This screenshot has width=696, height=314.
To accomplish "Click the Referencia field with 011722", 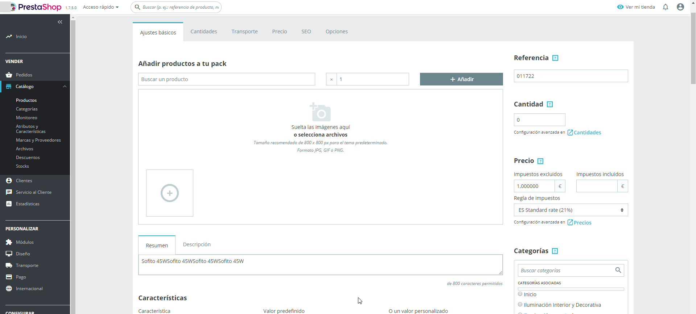I will tap(571, 76).
